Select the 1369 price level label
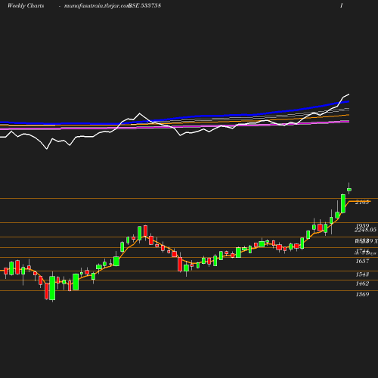 (362, 294)
